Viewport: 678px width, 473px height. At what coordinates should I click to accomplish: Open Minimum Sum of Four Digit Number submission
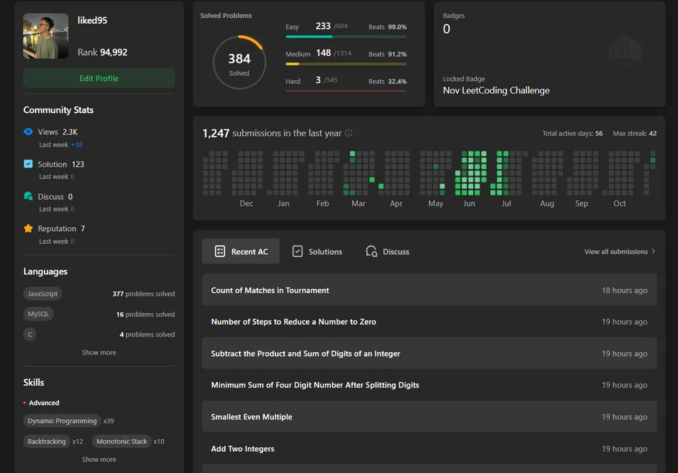(429, 385)
